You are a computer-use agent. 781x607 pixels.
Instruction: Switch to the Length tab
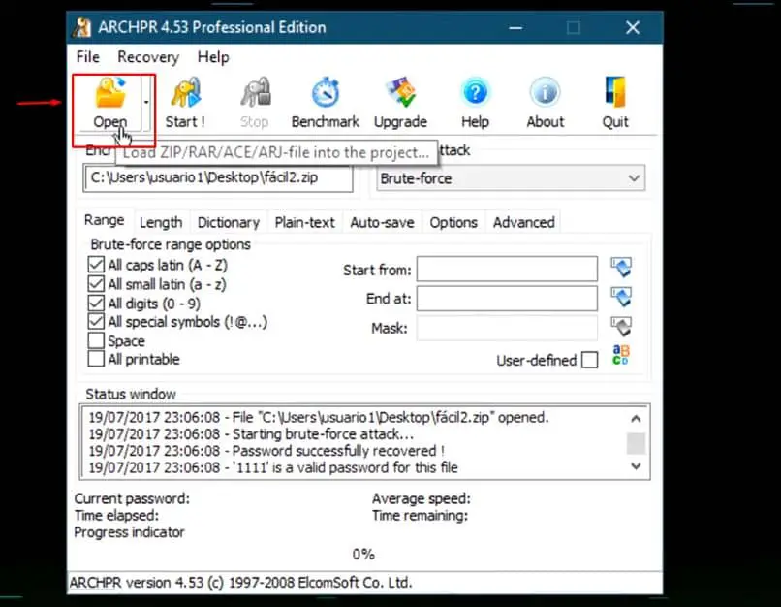tap(161, 222)
